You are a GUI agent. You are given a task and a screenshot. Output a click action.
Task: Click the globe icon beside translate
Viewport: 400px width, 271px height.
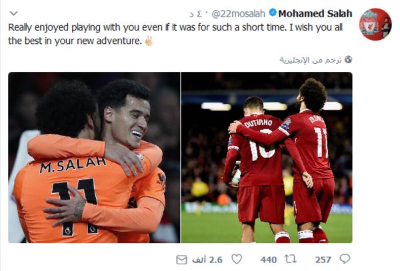click(x=348, y=60)
